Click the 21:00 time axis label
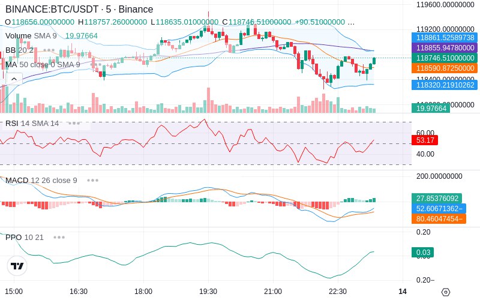This screenshot has height=300, width=480. 273,292
